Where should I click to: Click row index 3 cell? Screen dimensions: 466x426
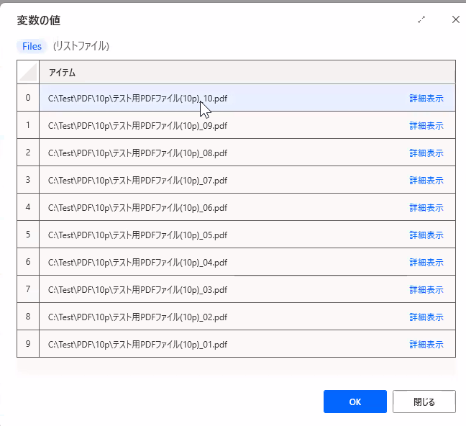[x=28, y=180]
